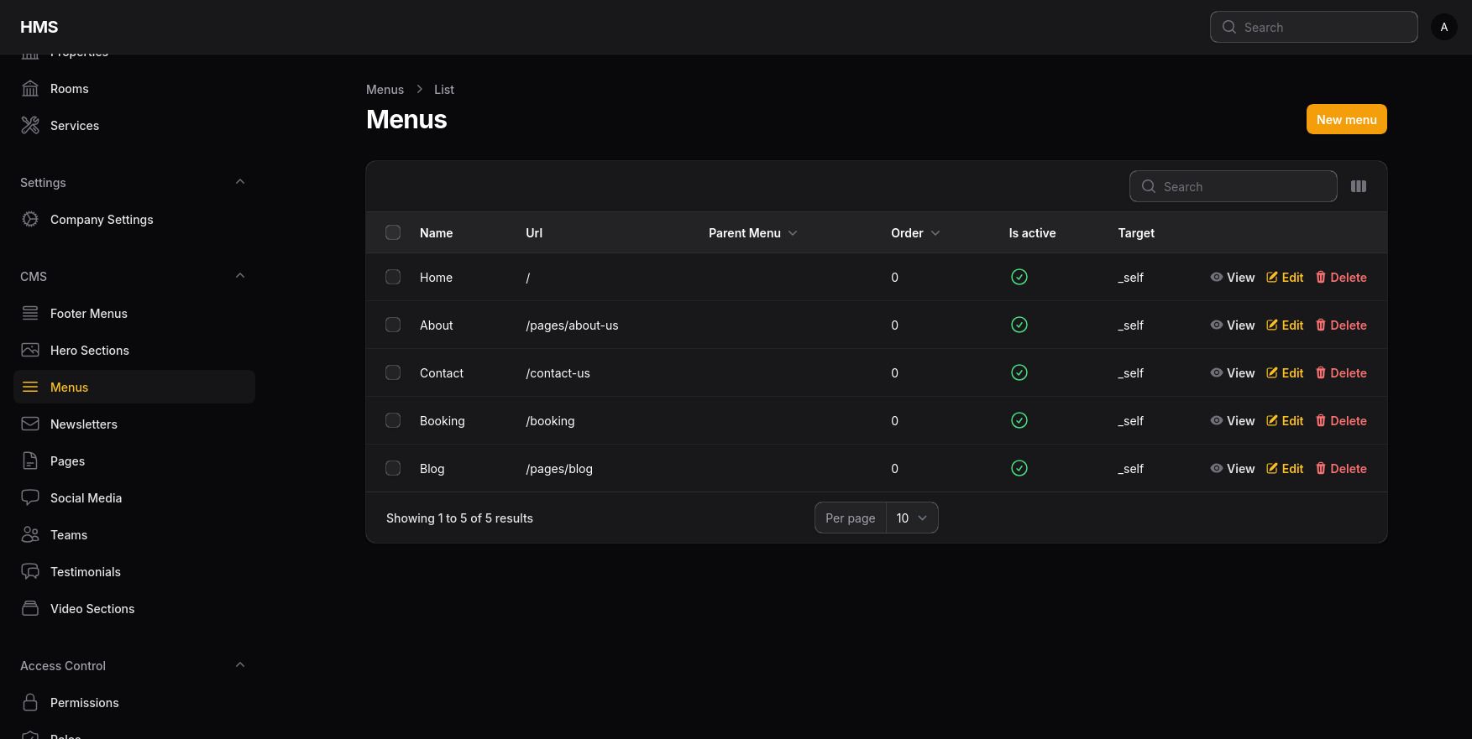Select the Booking row checkbox
This screenshot has width=1472, height=739.
click(x=393, y=420)
